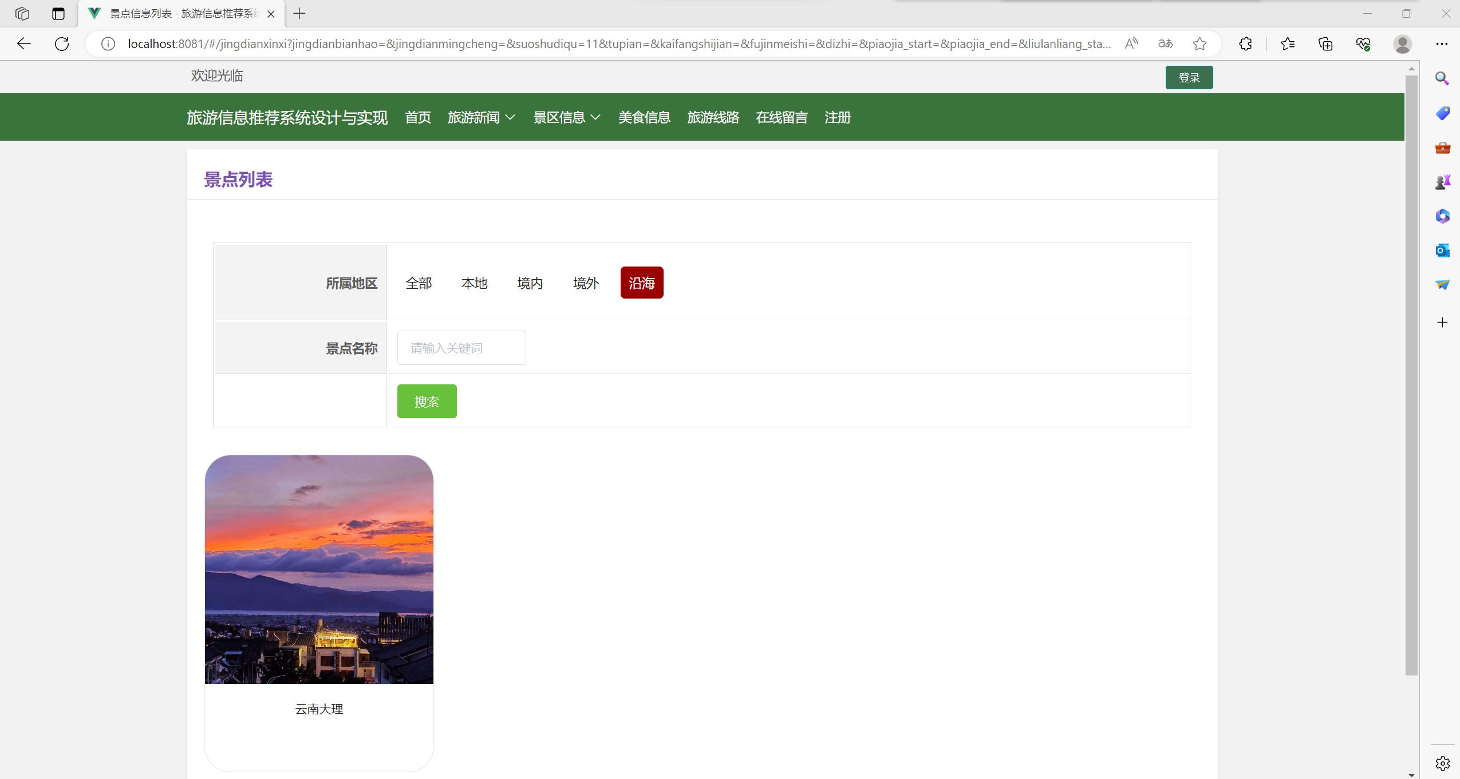The width and height of the screenshot is (1460, 779).
Task: Click the 景点名称 keyword input field
Action: coord(461,348)
